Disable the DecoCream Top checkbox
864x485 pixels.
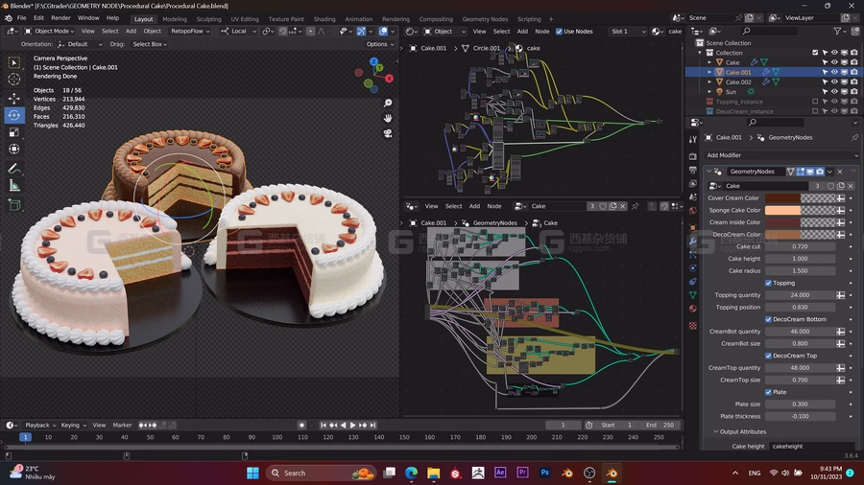(x=768, y=356)
